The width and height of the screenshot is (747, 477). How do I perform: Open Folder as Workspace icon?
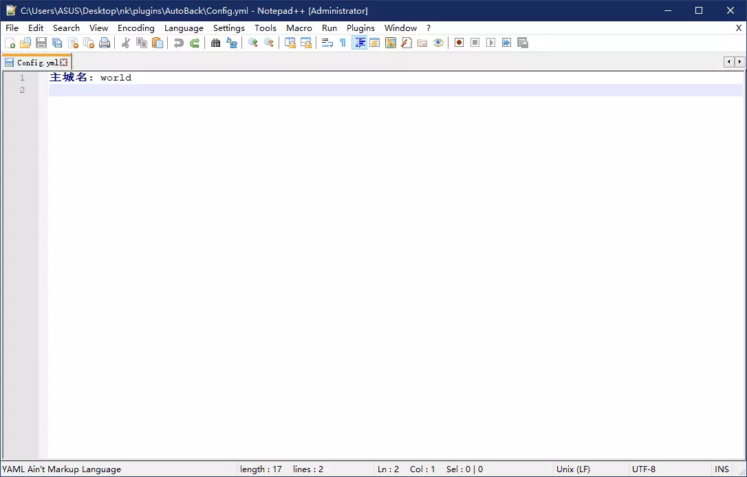[x=422, y=43]
